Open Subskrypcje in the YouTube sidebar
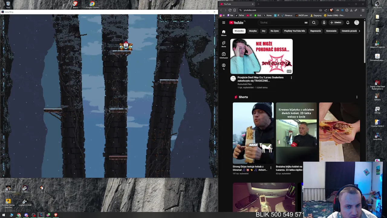Viewport: 387px width, 218px height. click(224, 55)
